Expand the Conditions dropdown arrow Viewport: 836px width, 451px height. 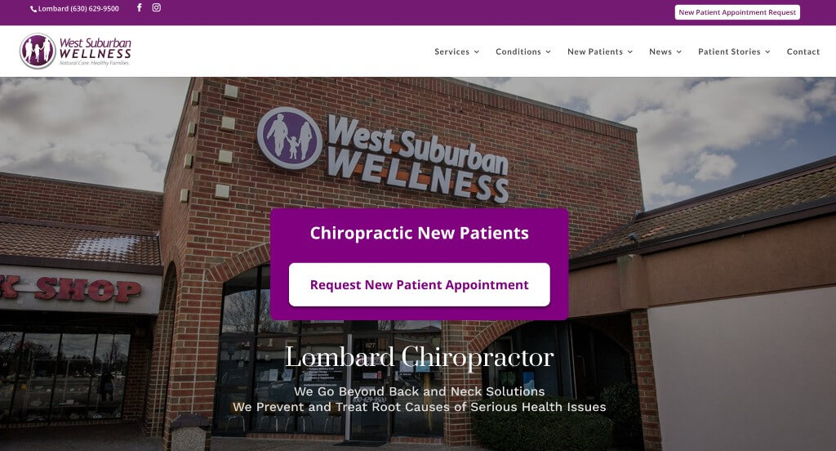(x=548, y=51)
